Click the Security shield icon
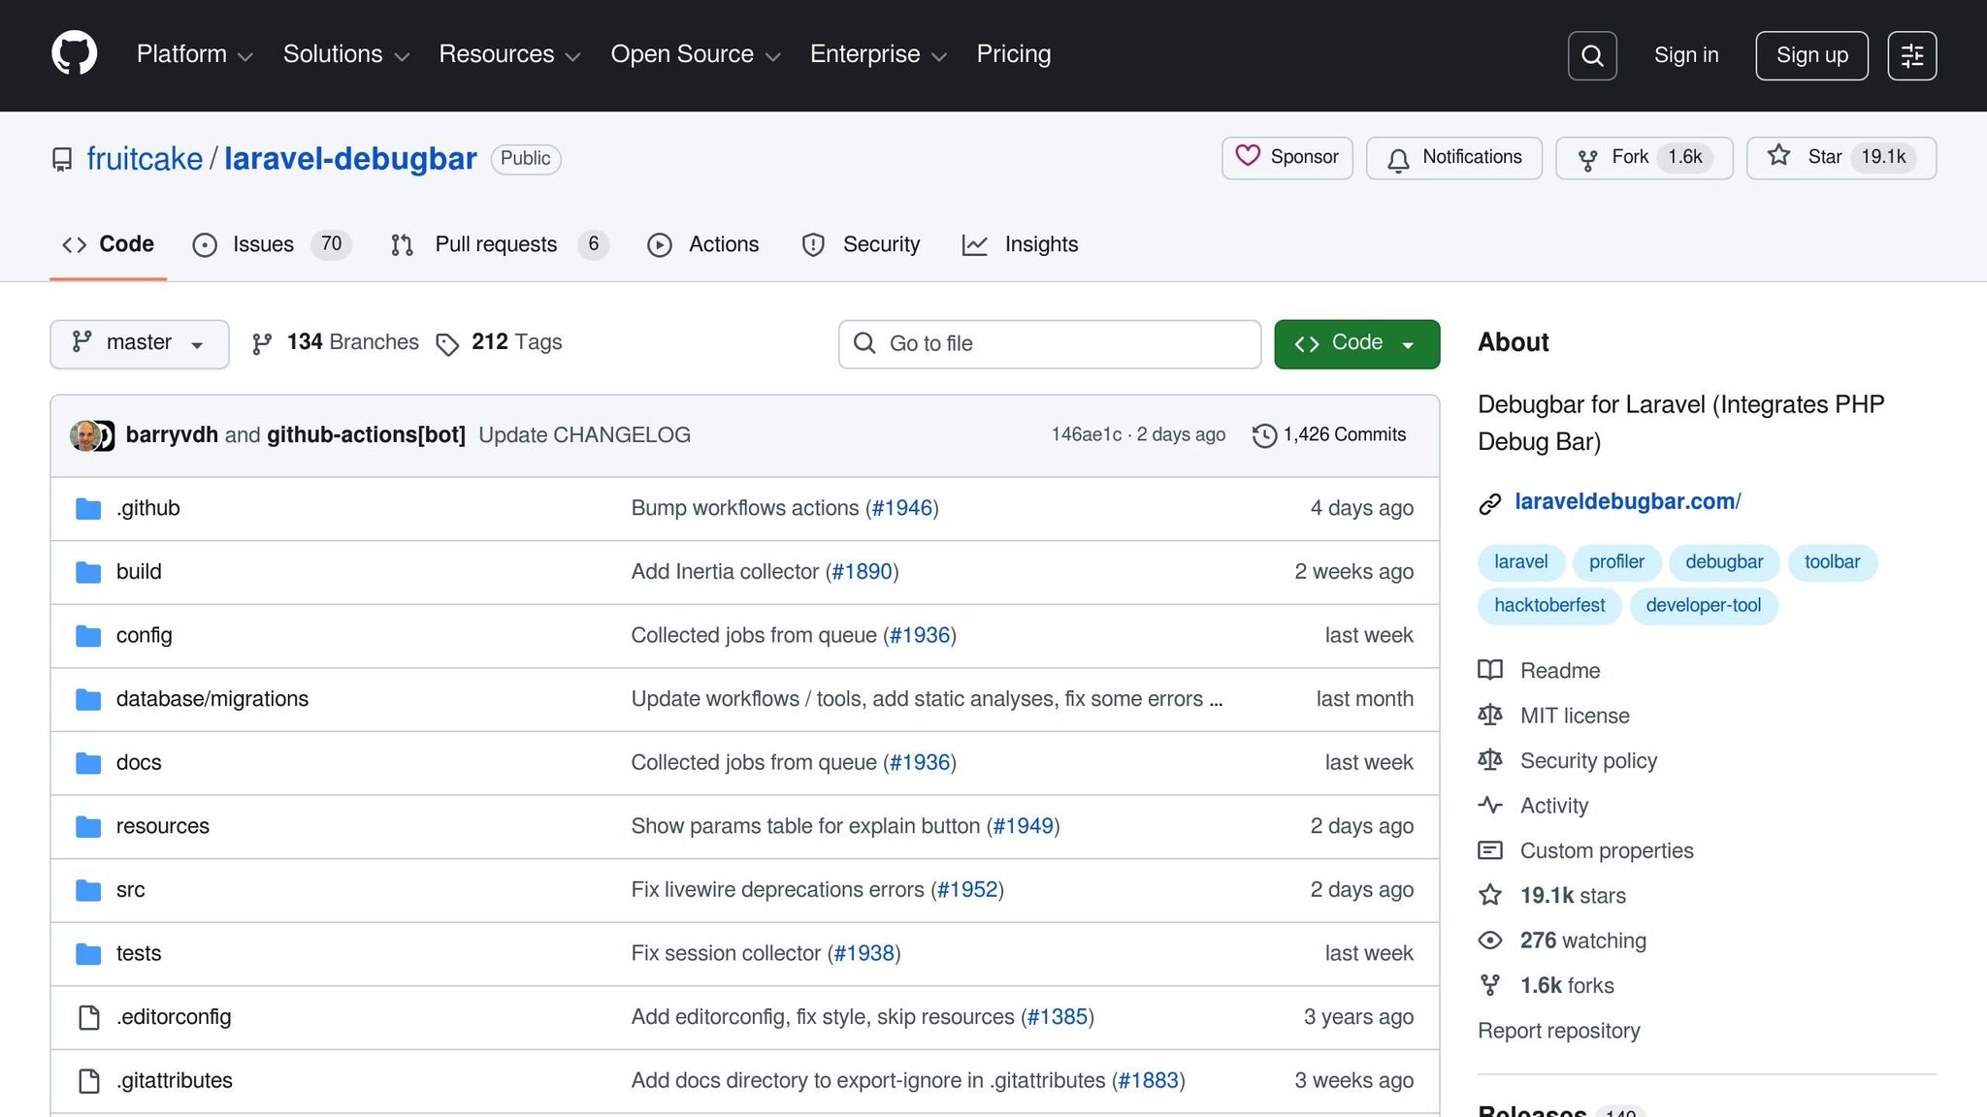The image size is (1987, 1117). click(x=813, y=244)
